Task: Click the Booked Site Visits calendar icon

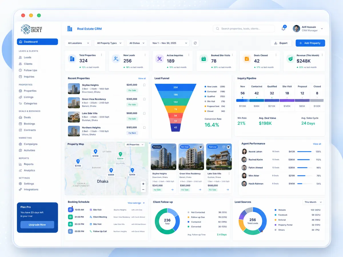Action: click(x=204, y=59)
